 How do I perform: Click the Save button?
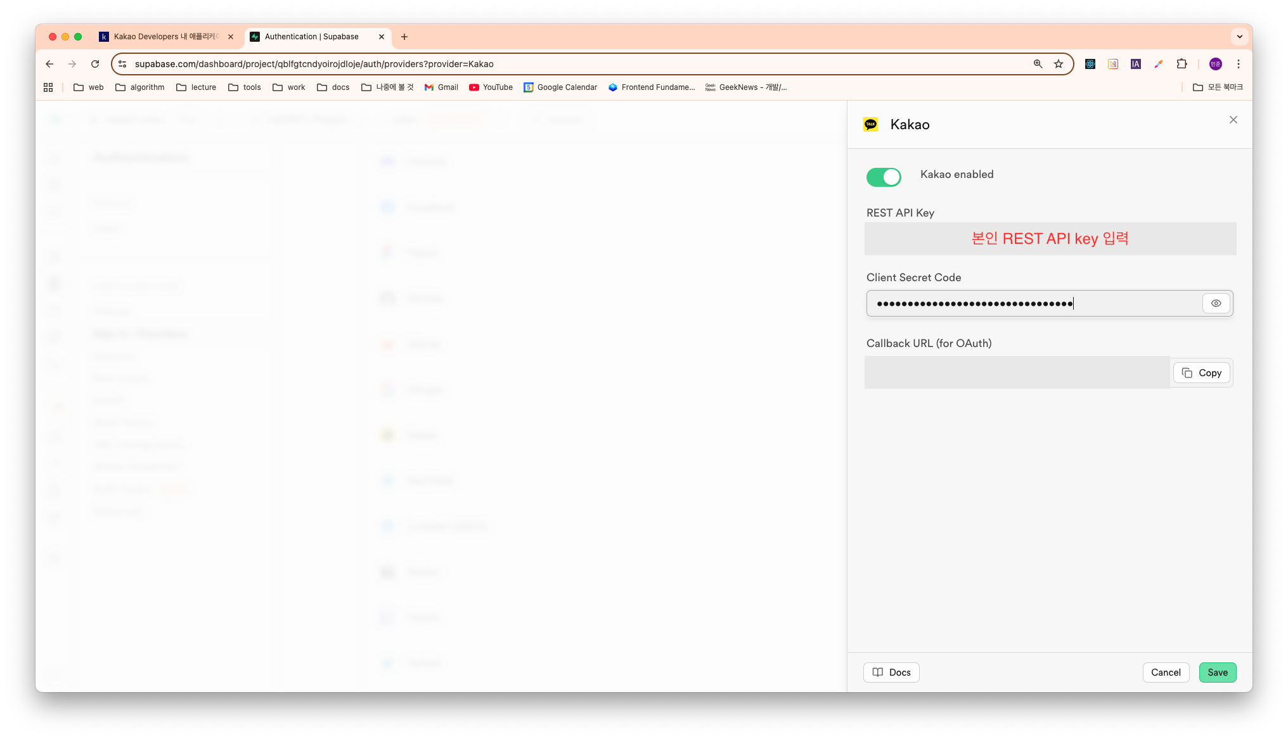click(1217, 673)
